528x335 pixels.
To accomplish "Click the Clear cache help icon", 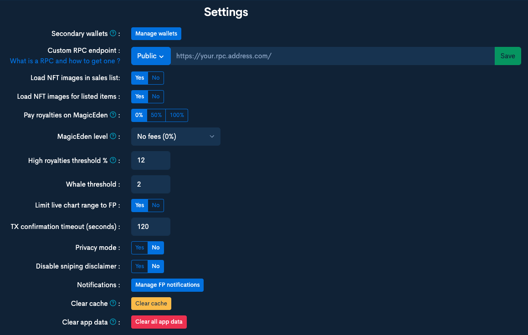I will point(113,304).
